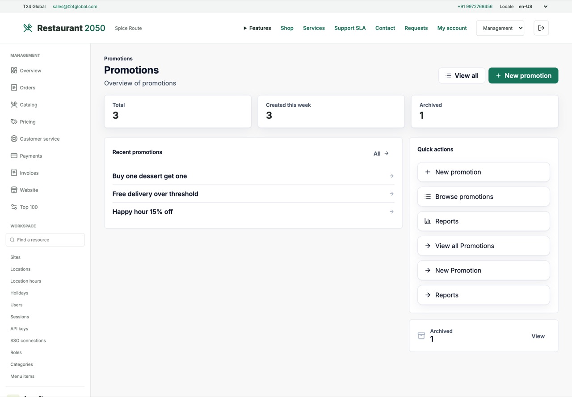Open Support SLA navigation item
The height and width of the screenshot is (397, 572).
coord(350,28)
